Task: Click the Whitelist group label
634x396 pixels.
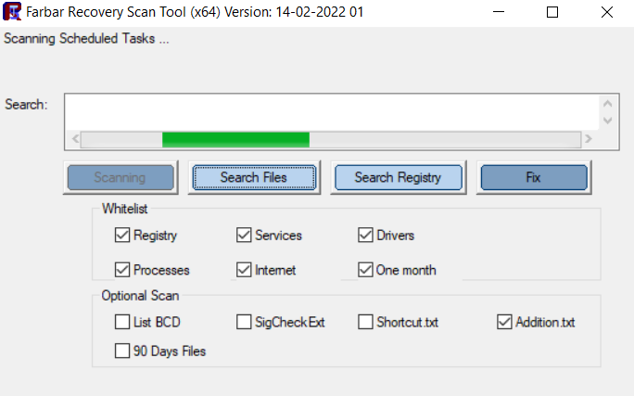Action: pos(124,209)
